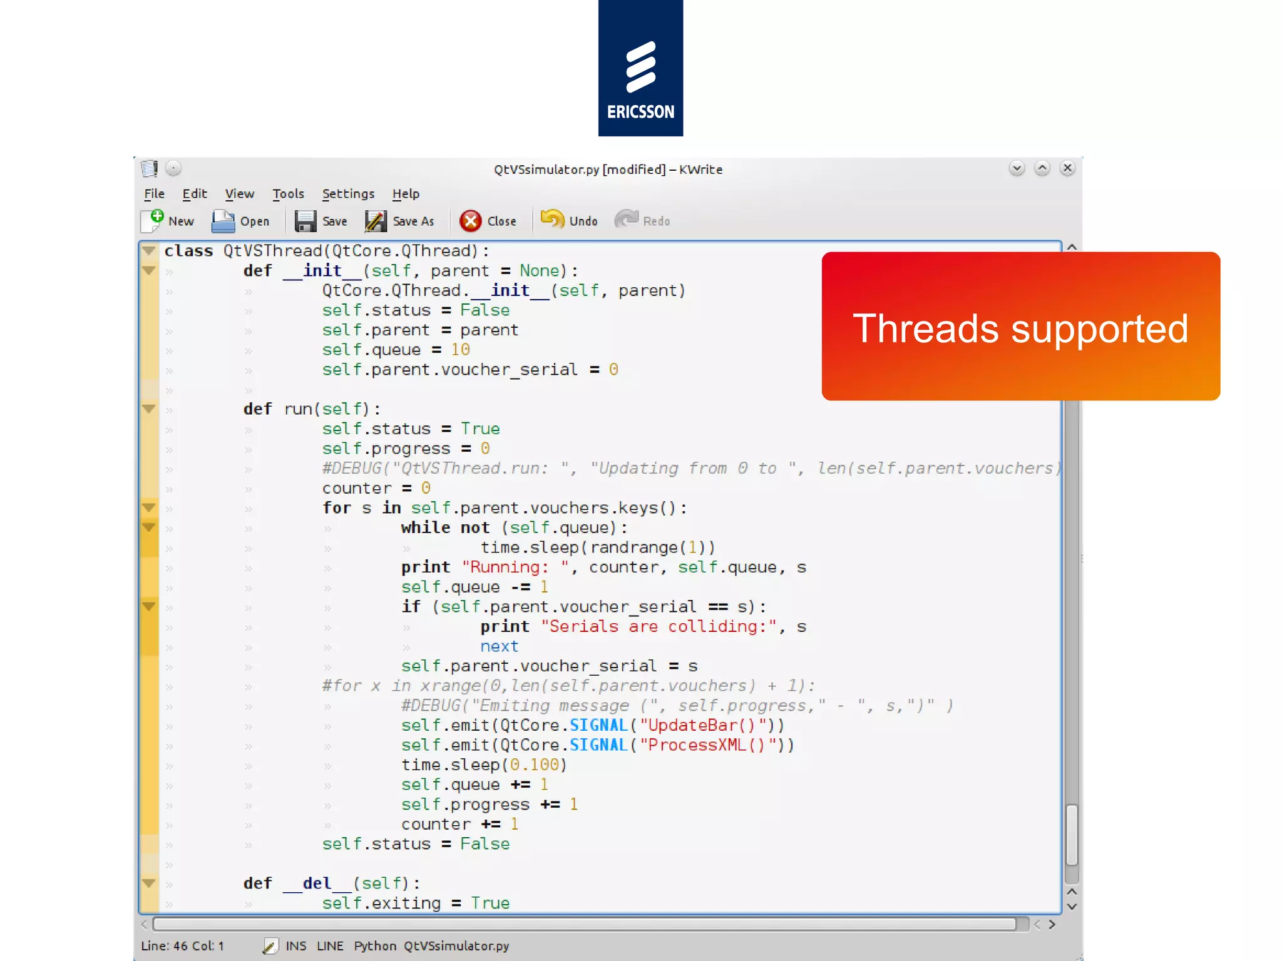Viewport: 1282px width, 961px height.
Task: Click the Ericsson logo
Action: coord(640,68)
